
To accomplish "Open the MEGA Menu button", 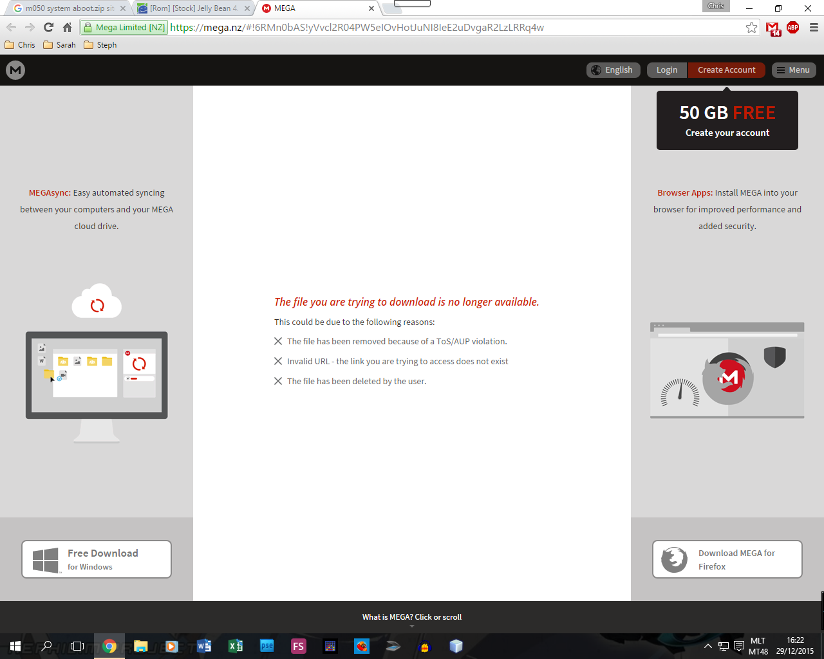I will [794, 70].
